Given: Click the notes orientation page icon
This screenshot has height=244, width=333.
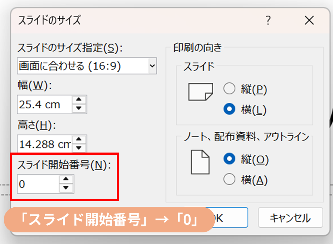Looking at the screenshot, I should tap(200, 162).
